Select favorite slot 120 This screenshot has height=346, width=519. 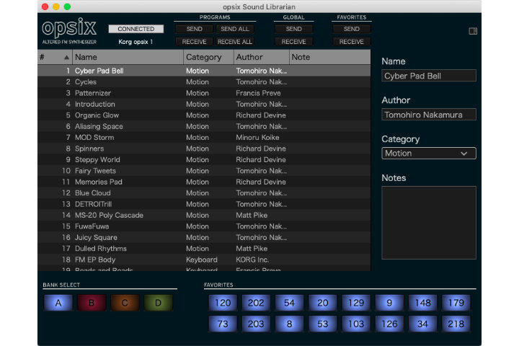tap(223, 303)
